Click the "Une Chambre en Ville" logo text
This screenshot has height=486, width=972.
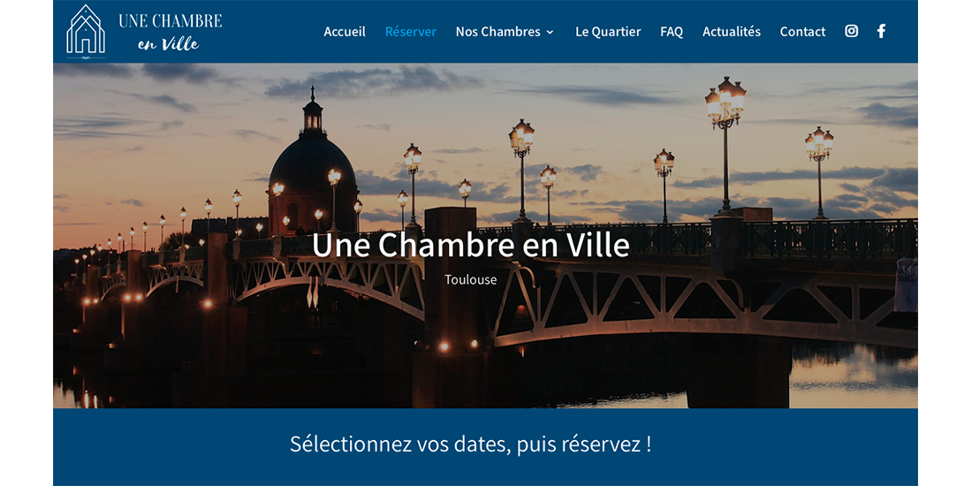pos(170,32)
